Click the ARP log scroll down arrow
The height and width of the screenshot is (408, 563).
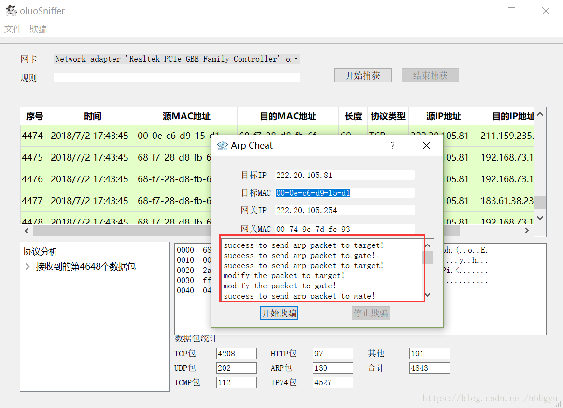[x=428, y=295]
